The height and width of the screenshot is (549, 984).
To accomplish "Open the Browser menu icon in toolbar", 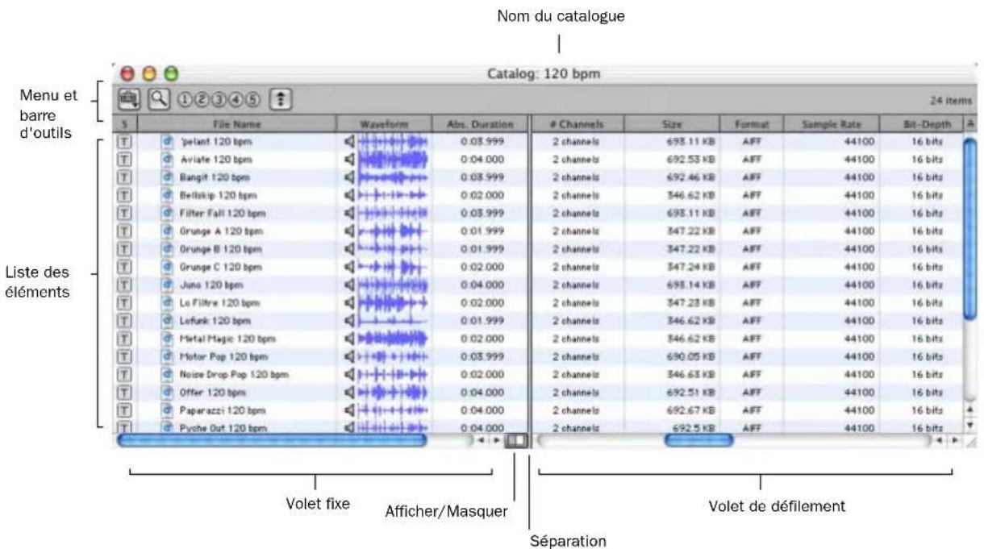I will (x=127, y=99).
